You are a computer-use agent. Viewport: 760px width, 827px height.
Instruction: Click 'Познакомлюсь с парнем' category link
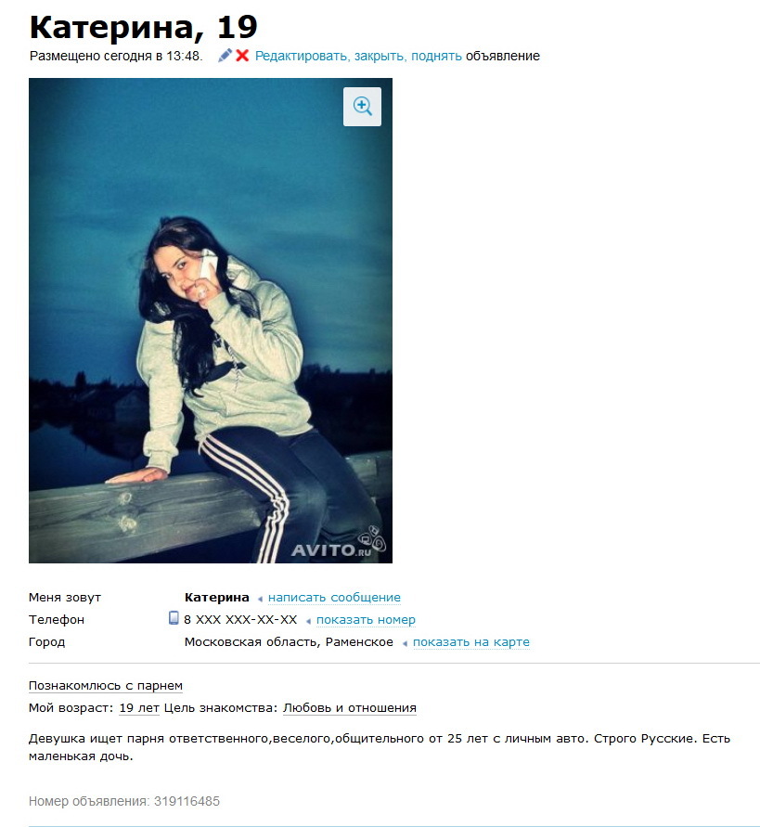[106, 686]
